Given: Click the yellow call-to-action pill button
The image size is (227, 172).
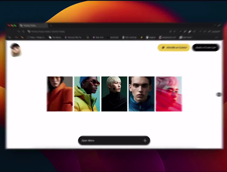Looking at the screenshot, I should 174,48.
